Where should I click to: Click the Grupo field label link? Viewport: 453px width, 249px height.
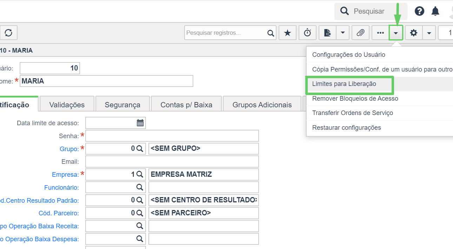[69, 149]
